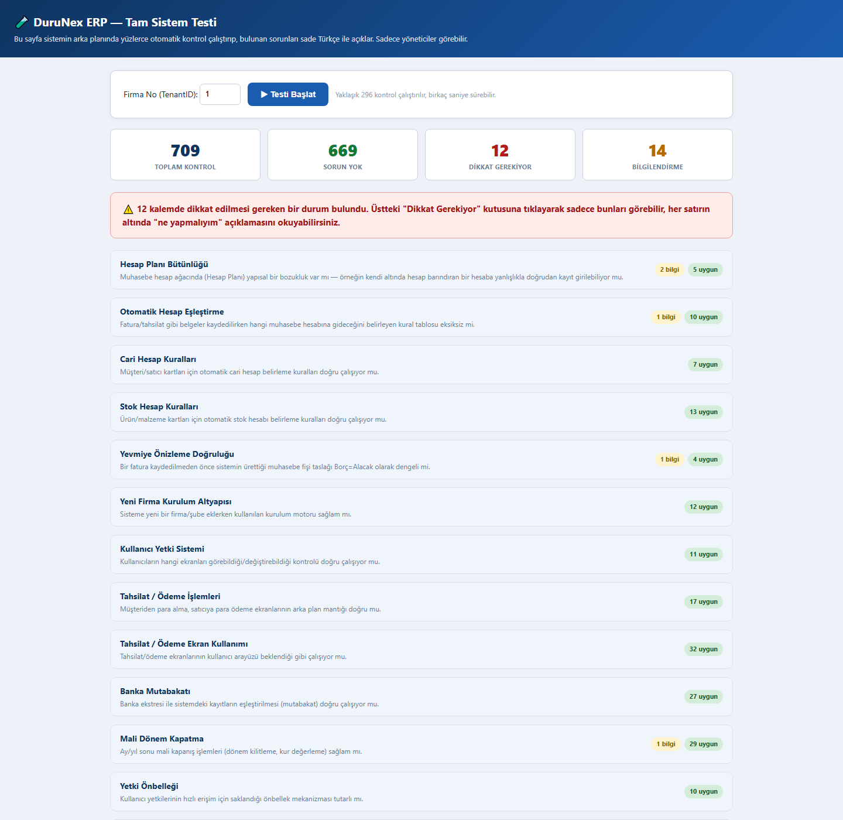Click the "Firma No (TenantID):" label
843x820 pixels.
(160, 94)
